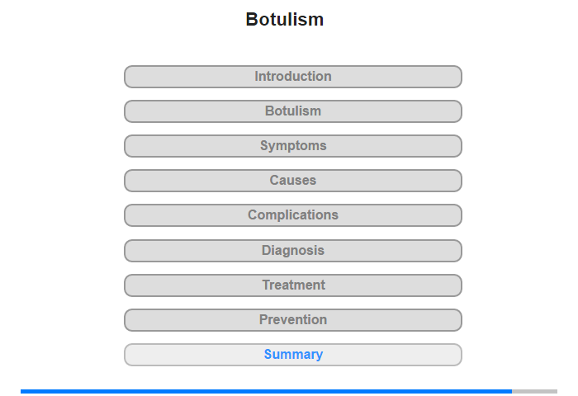Click the Botulism page heading

285,20
